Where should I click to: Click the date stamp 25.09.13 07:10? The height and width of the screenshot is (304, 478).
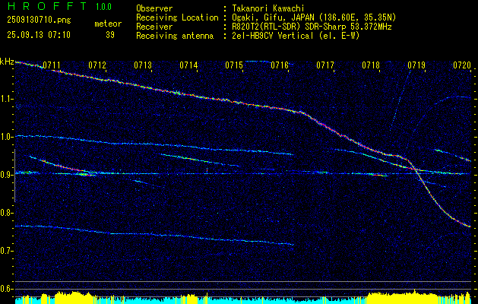click(39, 35)
